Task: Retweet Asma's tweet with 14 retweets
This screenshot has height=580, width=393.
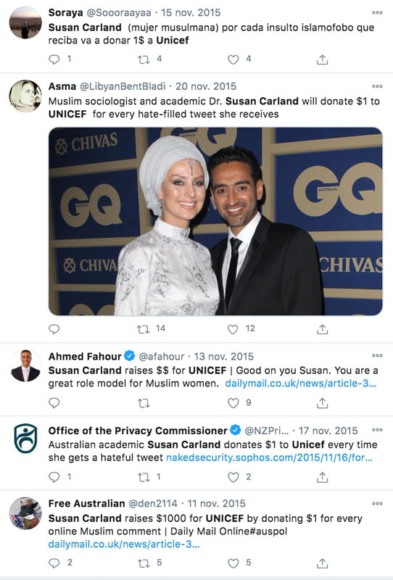Action: (x=144, y=329)
